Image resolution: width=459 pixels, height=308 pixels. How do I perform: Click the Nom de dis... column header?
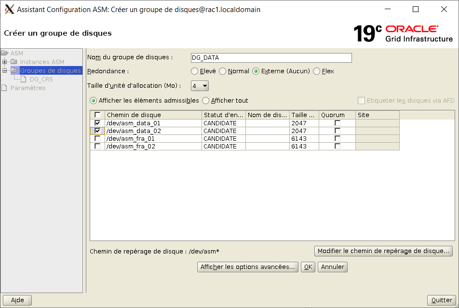[x=267, y=115]
